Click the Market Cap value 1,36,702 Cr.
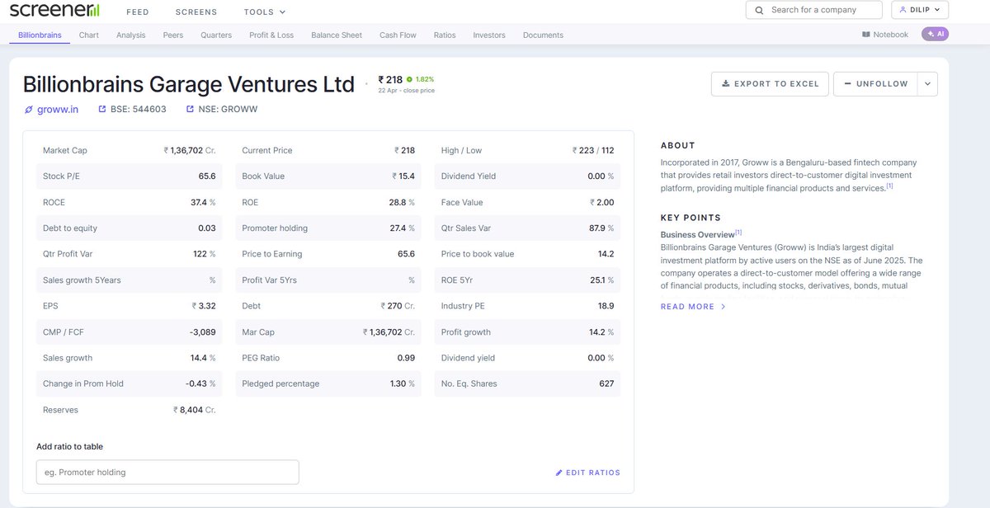Viewport: 990px width, 508px height. (x=190, y=150)
